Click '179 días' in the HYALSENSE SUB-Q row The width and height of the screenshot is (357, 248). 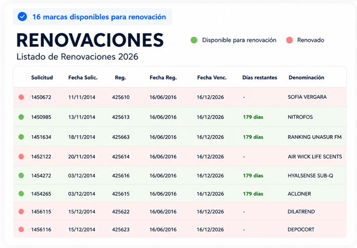(x=253, y=176)
